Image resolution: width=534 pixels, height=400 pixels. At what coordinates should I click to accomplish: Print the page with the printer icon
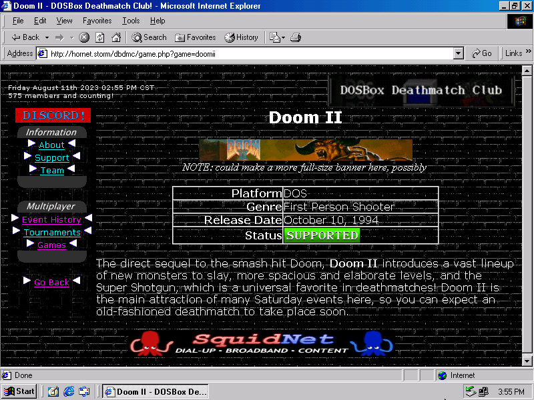(x=296, y=37)
